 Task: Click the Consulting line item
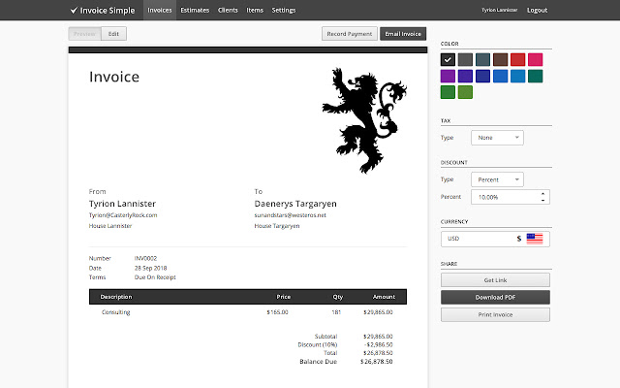[x=116, y=312]
